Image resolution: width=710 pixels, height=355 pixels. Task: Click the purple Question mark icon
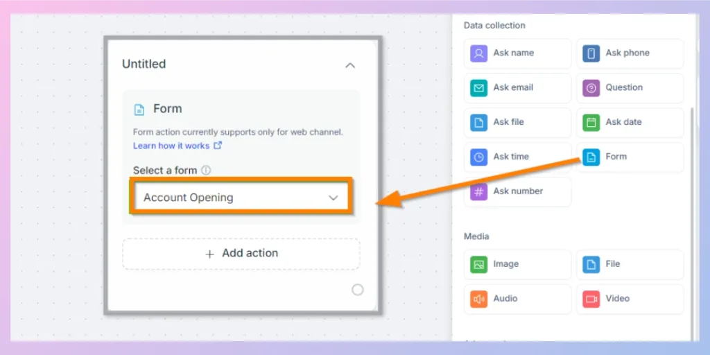tap(591, 88)
